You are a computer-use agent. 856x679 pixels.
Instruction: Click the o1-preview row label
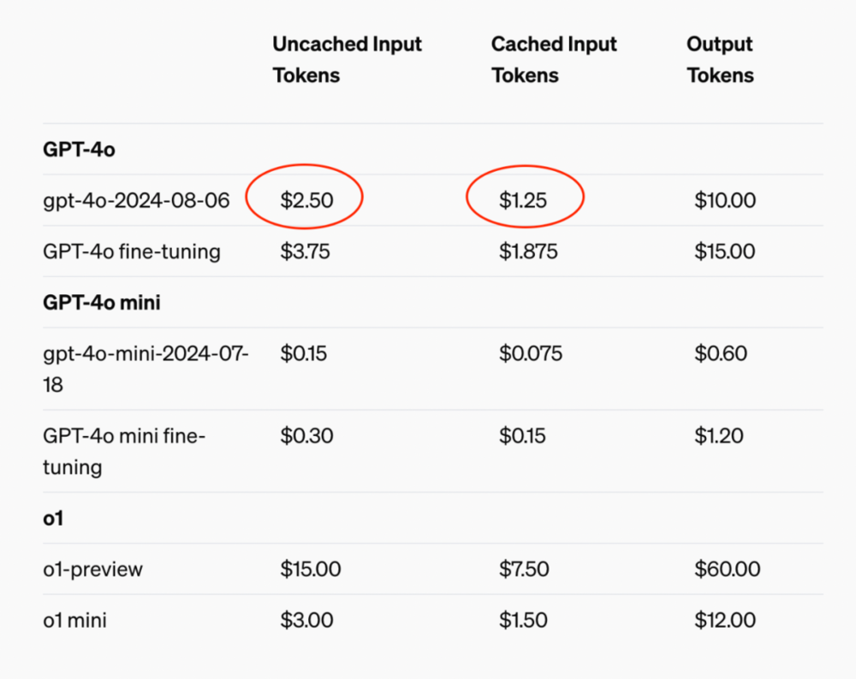pyautogui.click(x=92, y=570)
